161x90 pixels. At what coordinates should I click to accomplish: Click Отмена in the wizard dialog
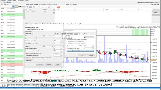(58, 65)
